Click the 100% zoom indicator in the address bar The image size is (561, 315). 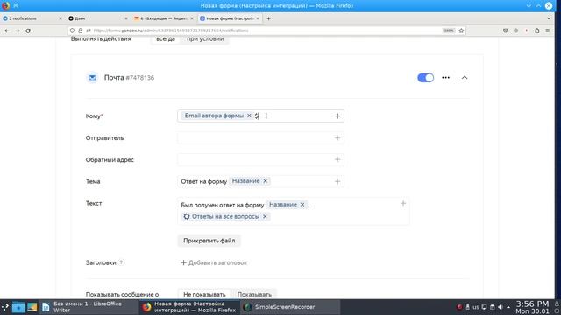tap(449, 31)
